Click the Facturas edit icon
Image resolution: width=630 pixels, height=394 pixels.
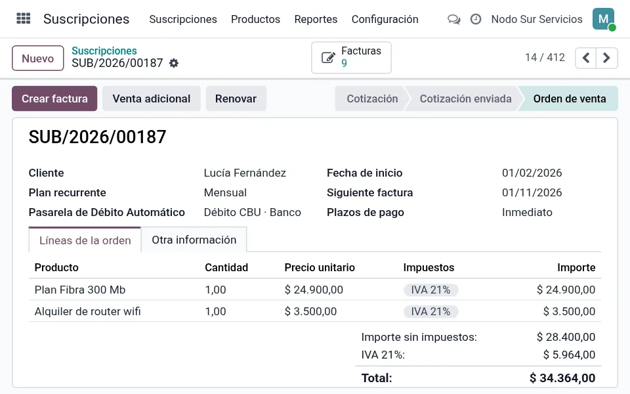coord(328,58)
